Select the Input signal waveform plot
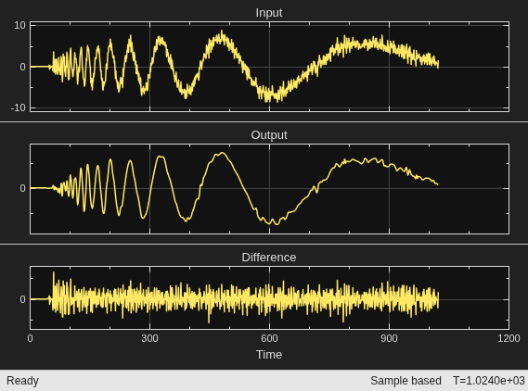Viewport: 528px width, 391px height. click(x=269, y=67)
